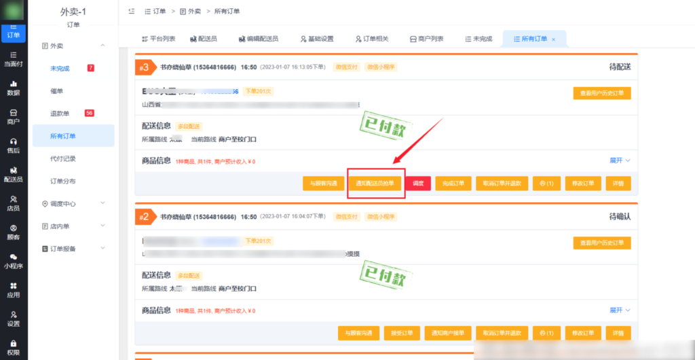Open 售后 (After-sales) from the dark sidebar
The width and height of the screenshot is (695, 360).
13,145
